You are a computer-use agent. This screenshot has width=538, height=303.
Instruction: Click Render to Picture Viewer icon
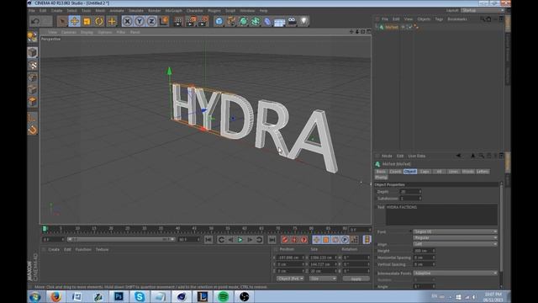pos(191,21)
